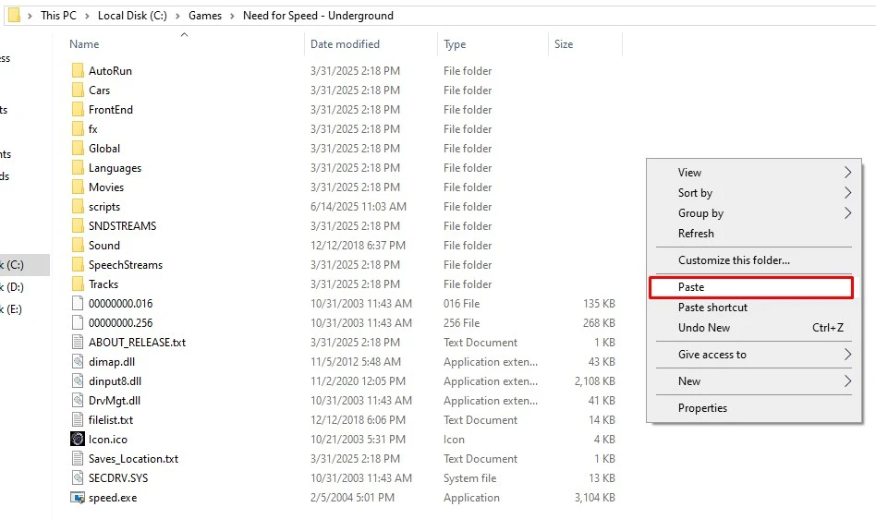Select the Movies folder icon
This screenshot has width=876, height=519.
(78, 187)
